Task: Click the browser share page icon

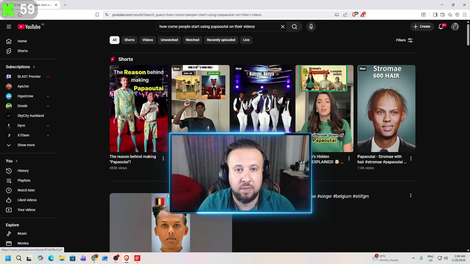Action: pos(345,15)
